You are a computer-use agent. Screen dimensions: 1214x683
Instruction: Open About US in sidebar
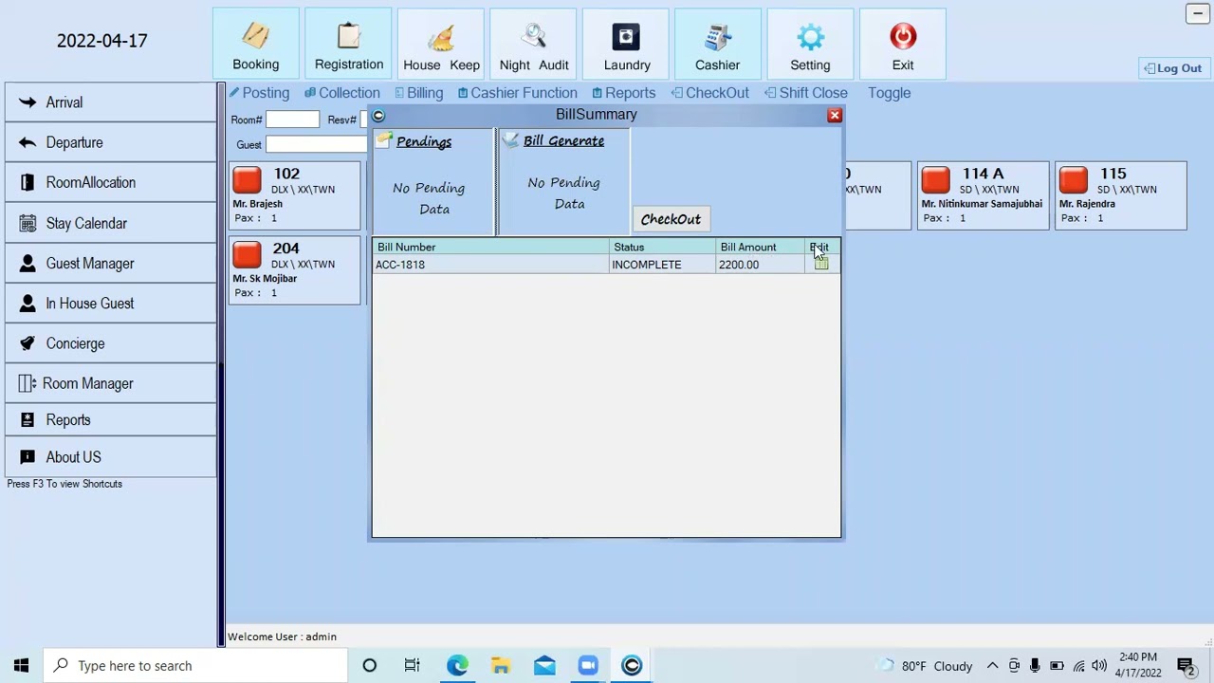click(x=111, y=457)
